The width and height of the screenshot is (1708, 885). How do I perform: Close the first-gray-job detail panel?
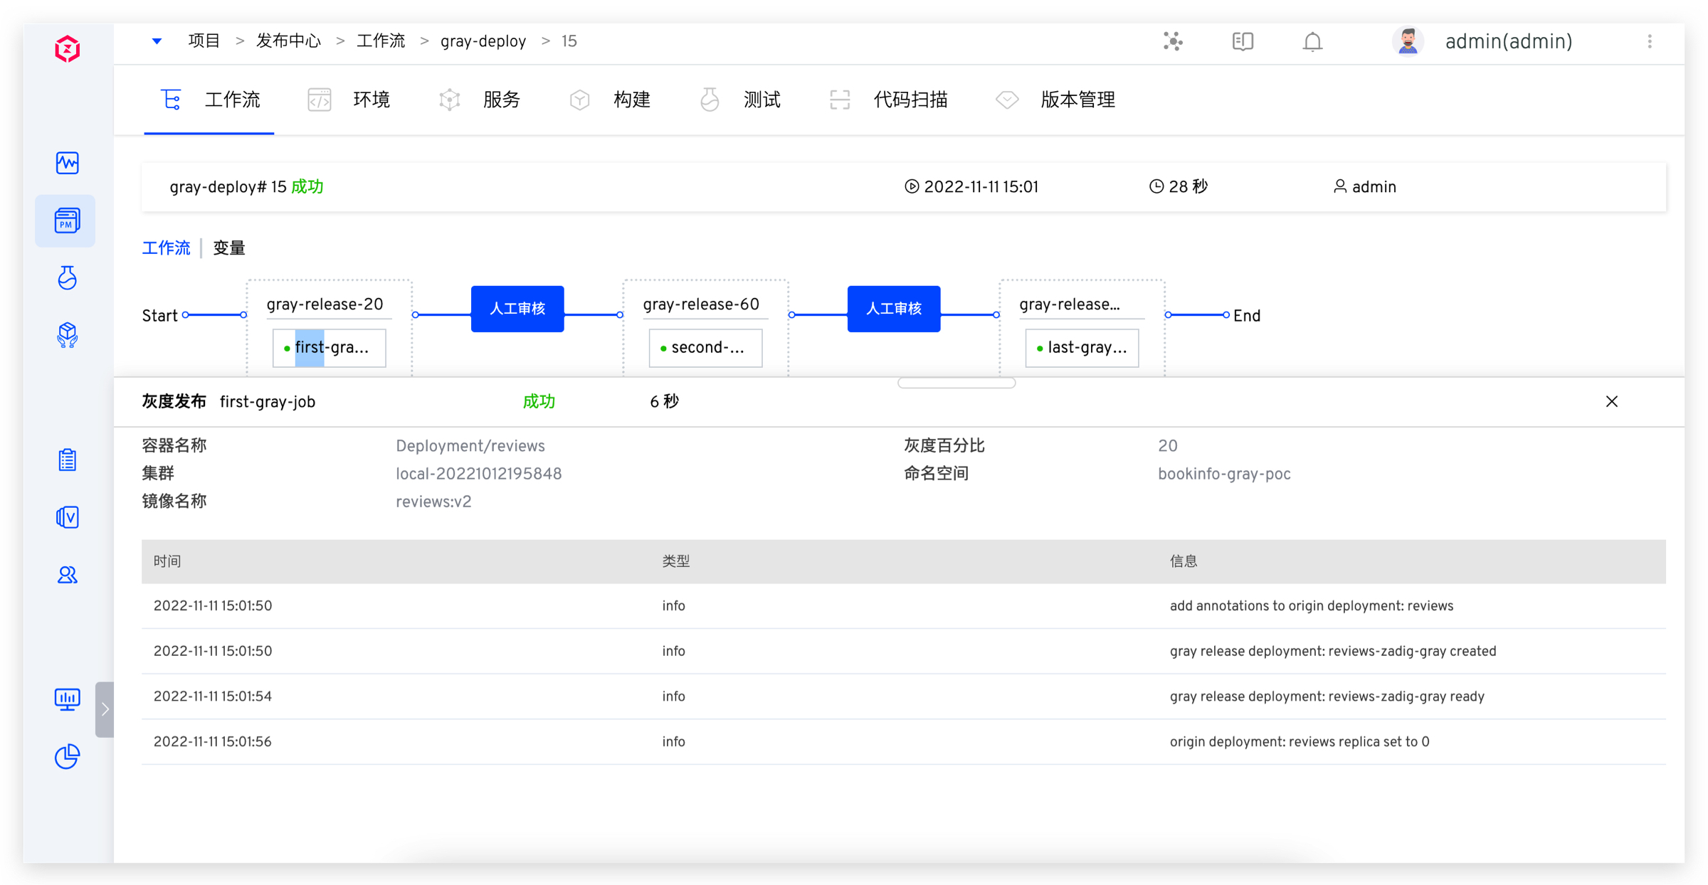[x=1612, y=402]
